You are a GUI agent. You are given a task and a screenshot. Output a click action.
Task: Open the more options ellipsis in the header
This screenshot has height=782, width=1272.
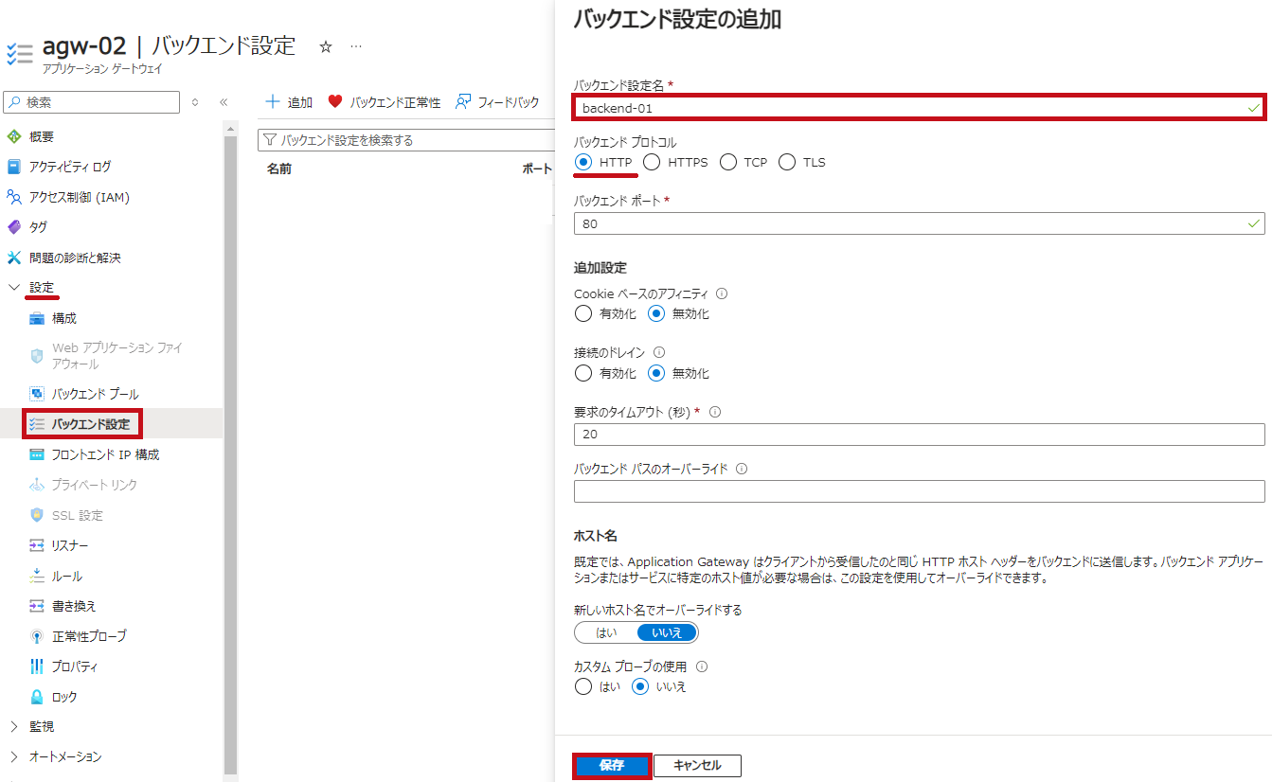point(356,46)
